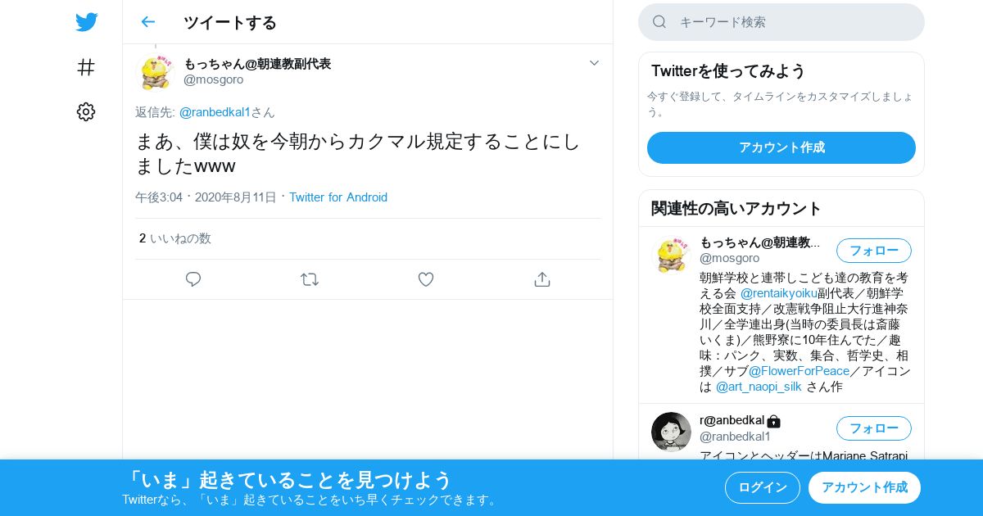983x516 pixels.
Task: Like the tweet with heart icon
Action: point(426,279)
